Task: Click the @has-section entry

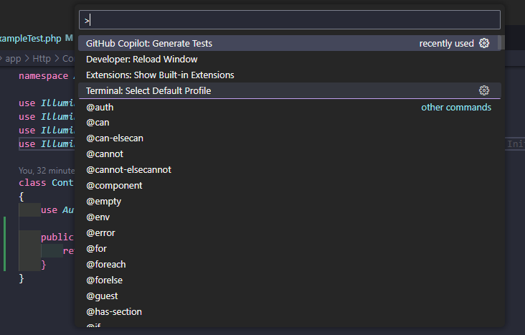Action: click(x=113, y=312)
